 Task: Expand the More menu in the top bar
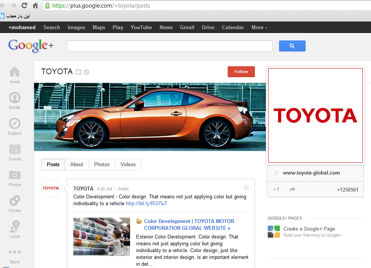point(259,28)
